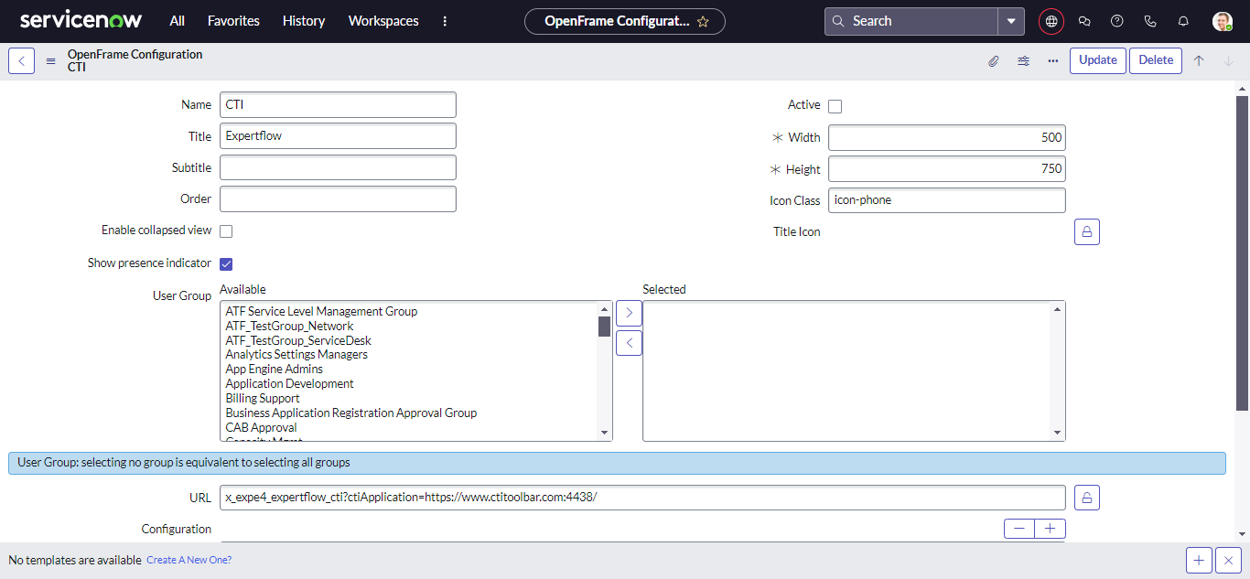Screen dimensions: 1250x579
Task: Open the notifications bell icon
Action: coord(1183,21)
